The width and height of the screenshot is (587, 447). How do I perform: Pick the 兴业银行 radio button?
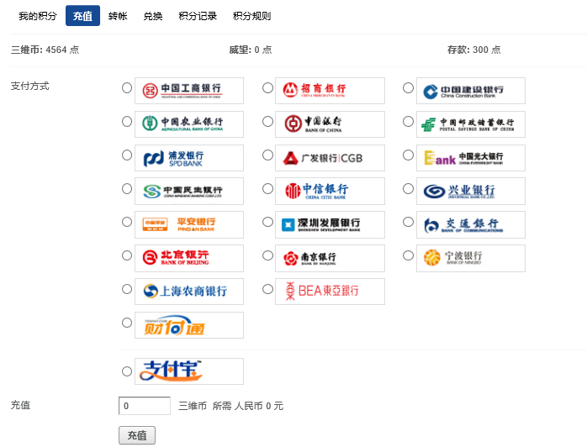click(x=408, y=188)
